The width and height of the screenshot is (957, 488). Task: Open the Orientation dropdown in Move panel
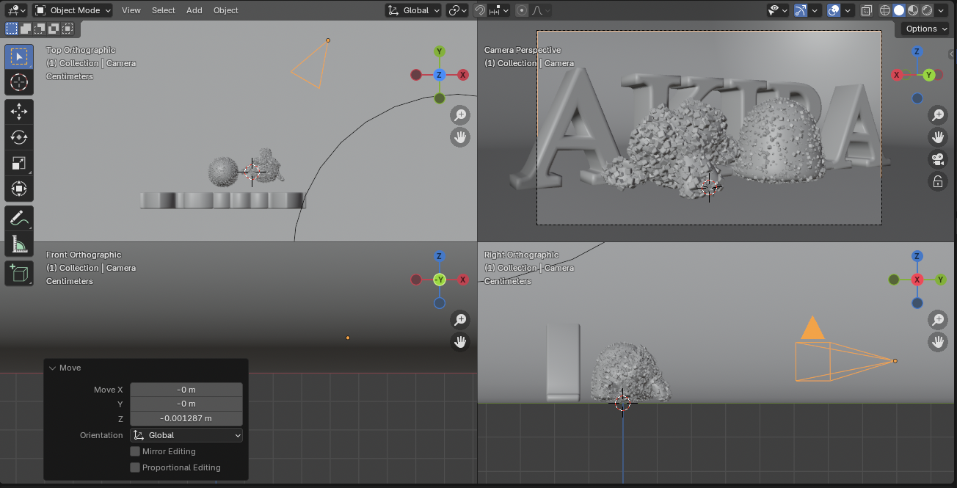(x=186, y=435)
